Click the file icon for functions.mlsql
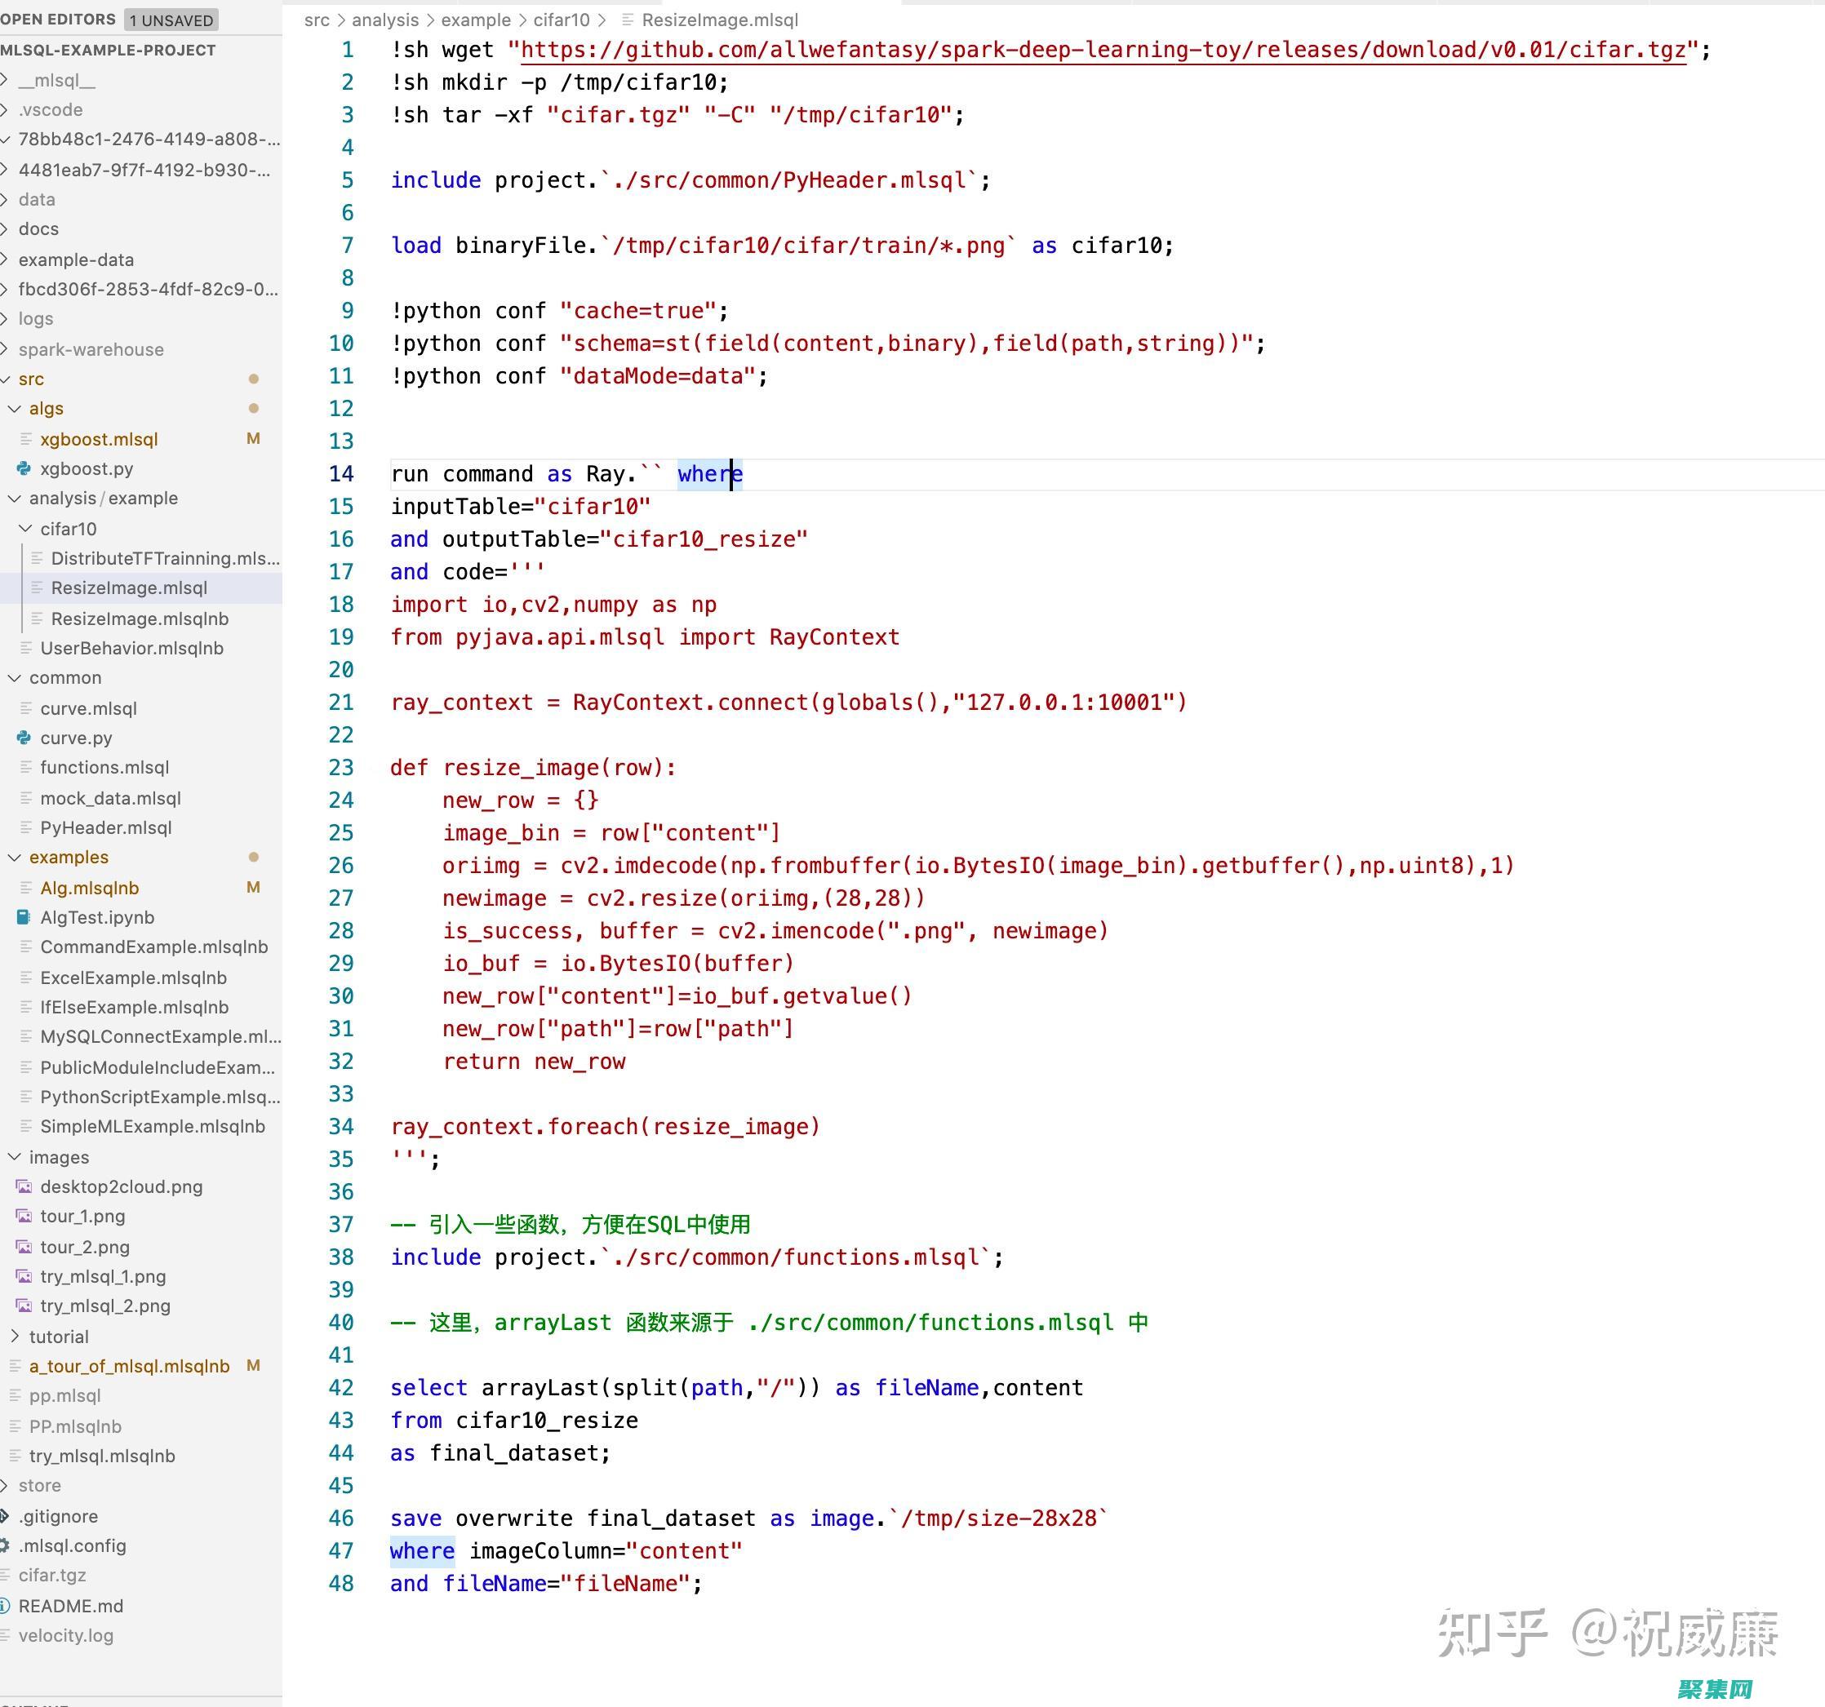This screenshot has width=1825, height=1707. (24, 767)
